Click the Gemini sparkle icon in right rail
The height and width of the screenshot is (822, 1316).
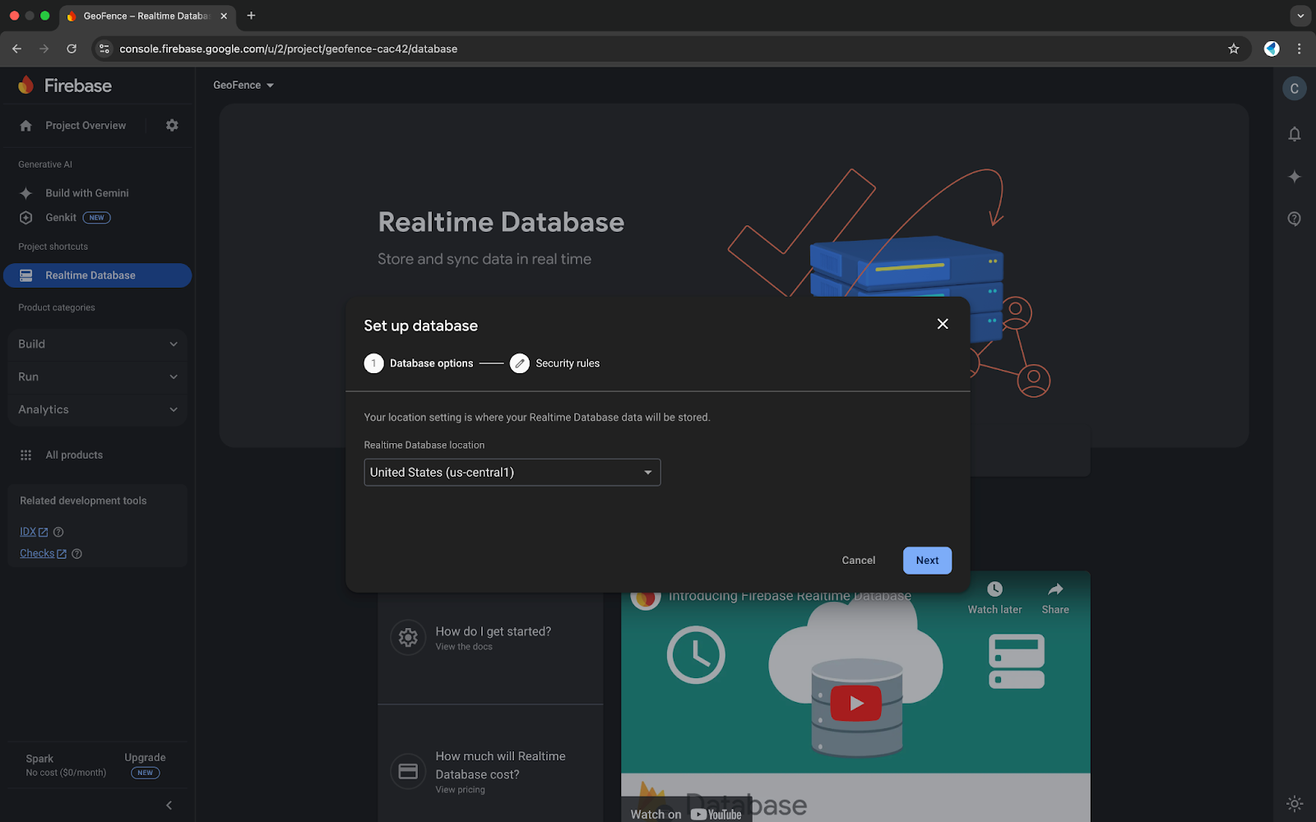1294,177
